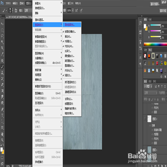Choose 外发光(O)... in submenu
Image resolution: width=167 pixels, height=167 pixels.
pos(72,70)
